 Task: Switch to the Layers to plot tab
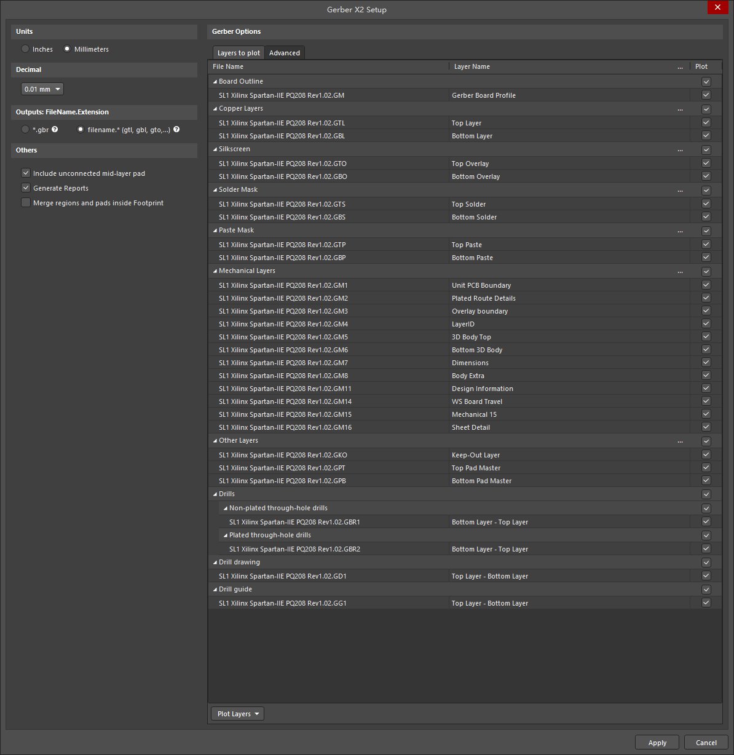(x=239, y=53)
